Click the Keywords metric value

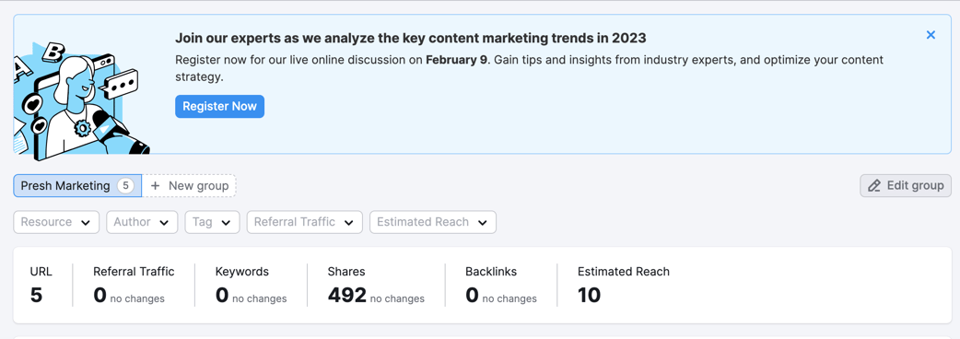click(222, 295)
